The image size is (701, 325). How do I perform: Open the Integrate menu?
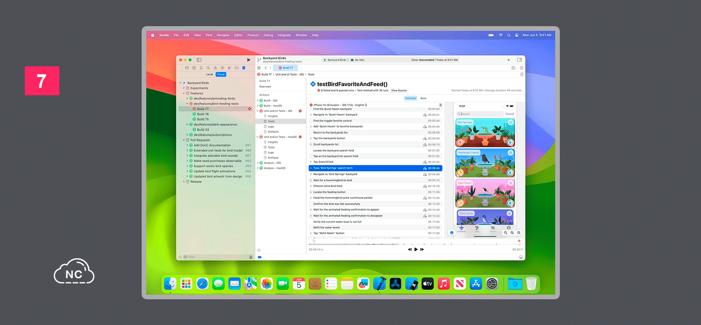point(284,35)
